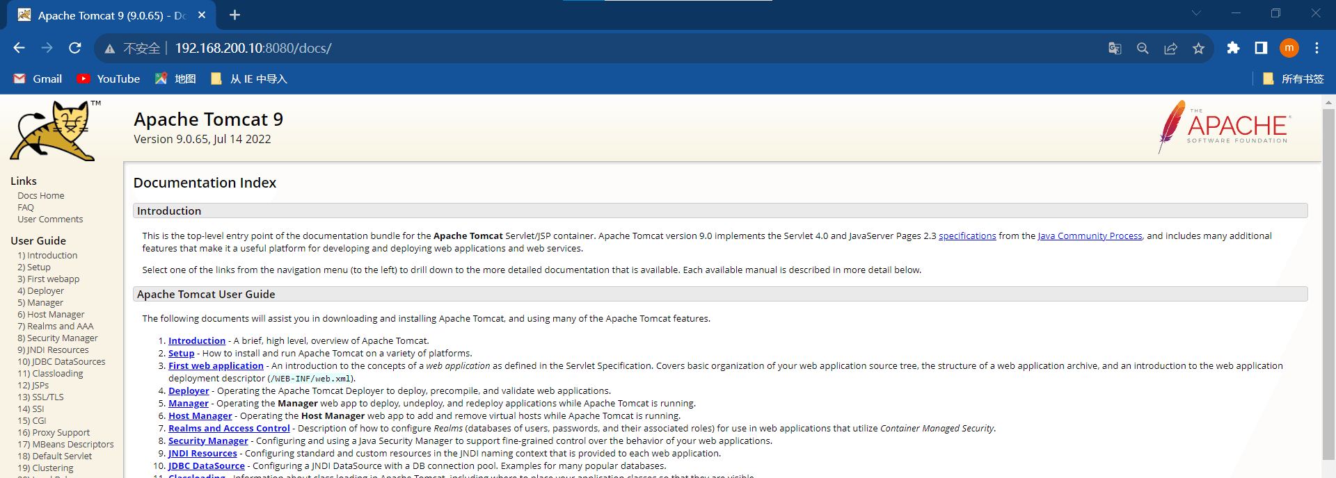The height and width of the screenshot is (478, 1336).
Task: Open the Security Manager list link
Action: 208,441
